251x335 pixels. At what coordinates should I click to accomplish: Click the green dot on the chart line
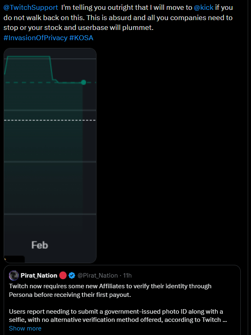[83, 82]
